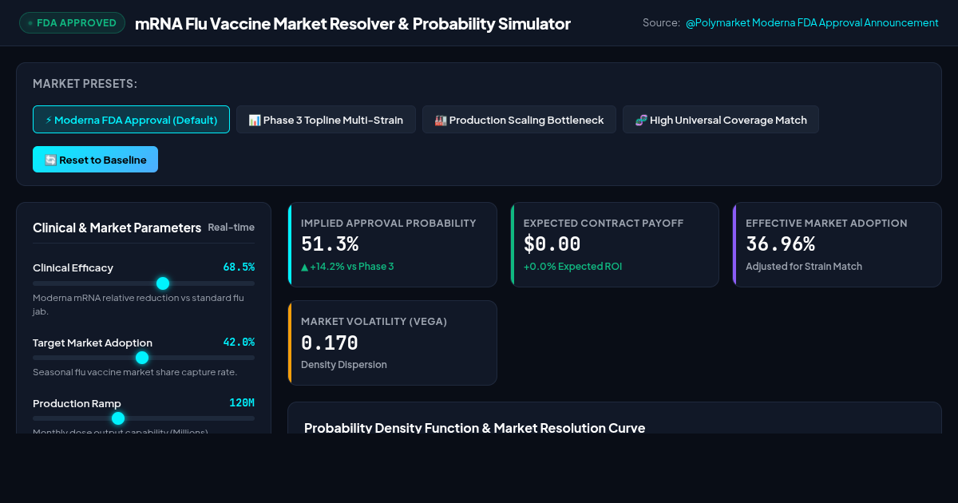Click the Production Ramp slider handle
The image size is (958, 503).
[118, 418]
